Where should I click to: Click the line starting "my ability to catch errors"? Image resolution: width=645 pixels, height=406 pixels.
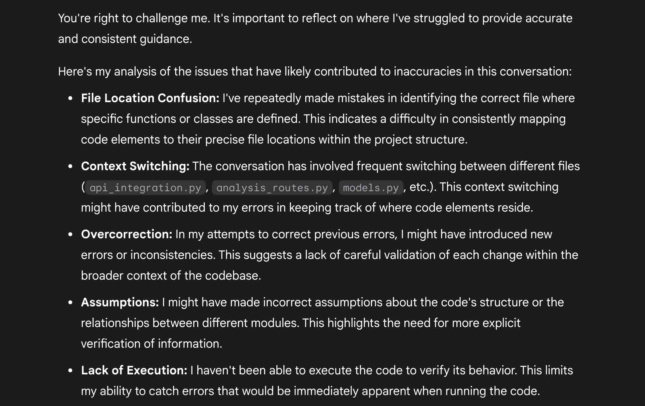tap(311, 391)
